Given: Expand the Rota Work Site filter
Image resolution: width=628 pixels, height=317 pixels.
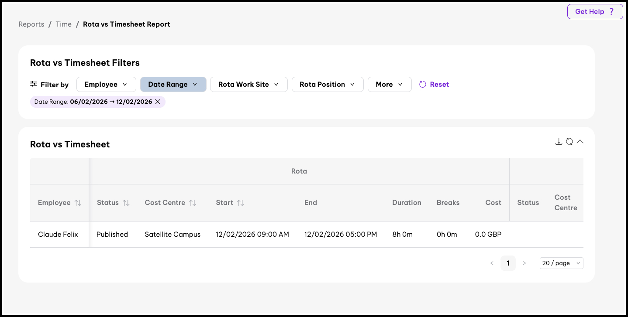Looking at the screenshot, I should (x=248, y=85).
